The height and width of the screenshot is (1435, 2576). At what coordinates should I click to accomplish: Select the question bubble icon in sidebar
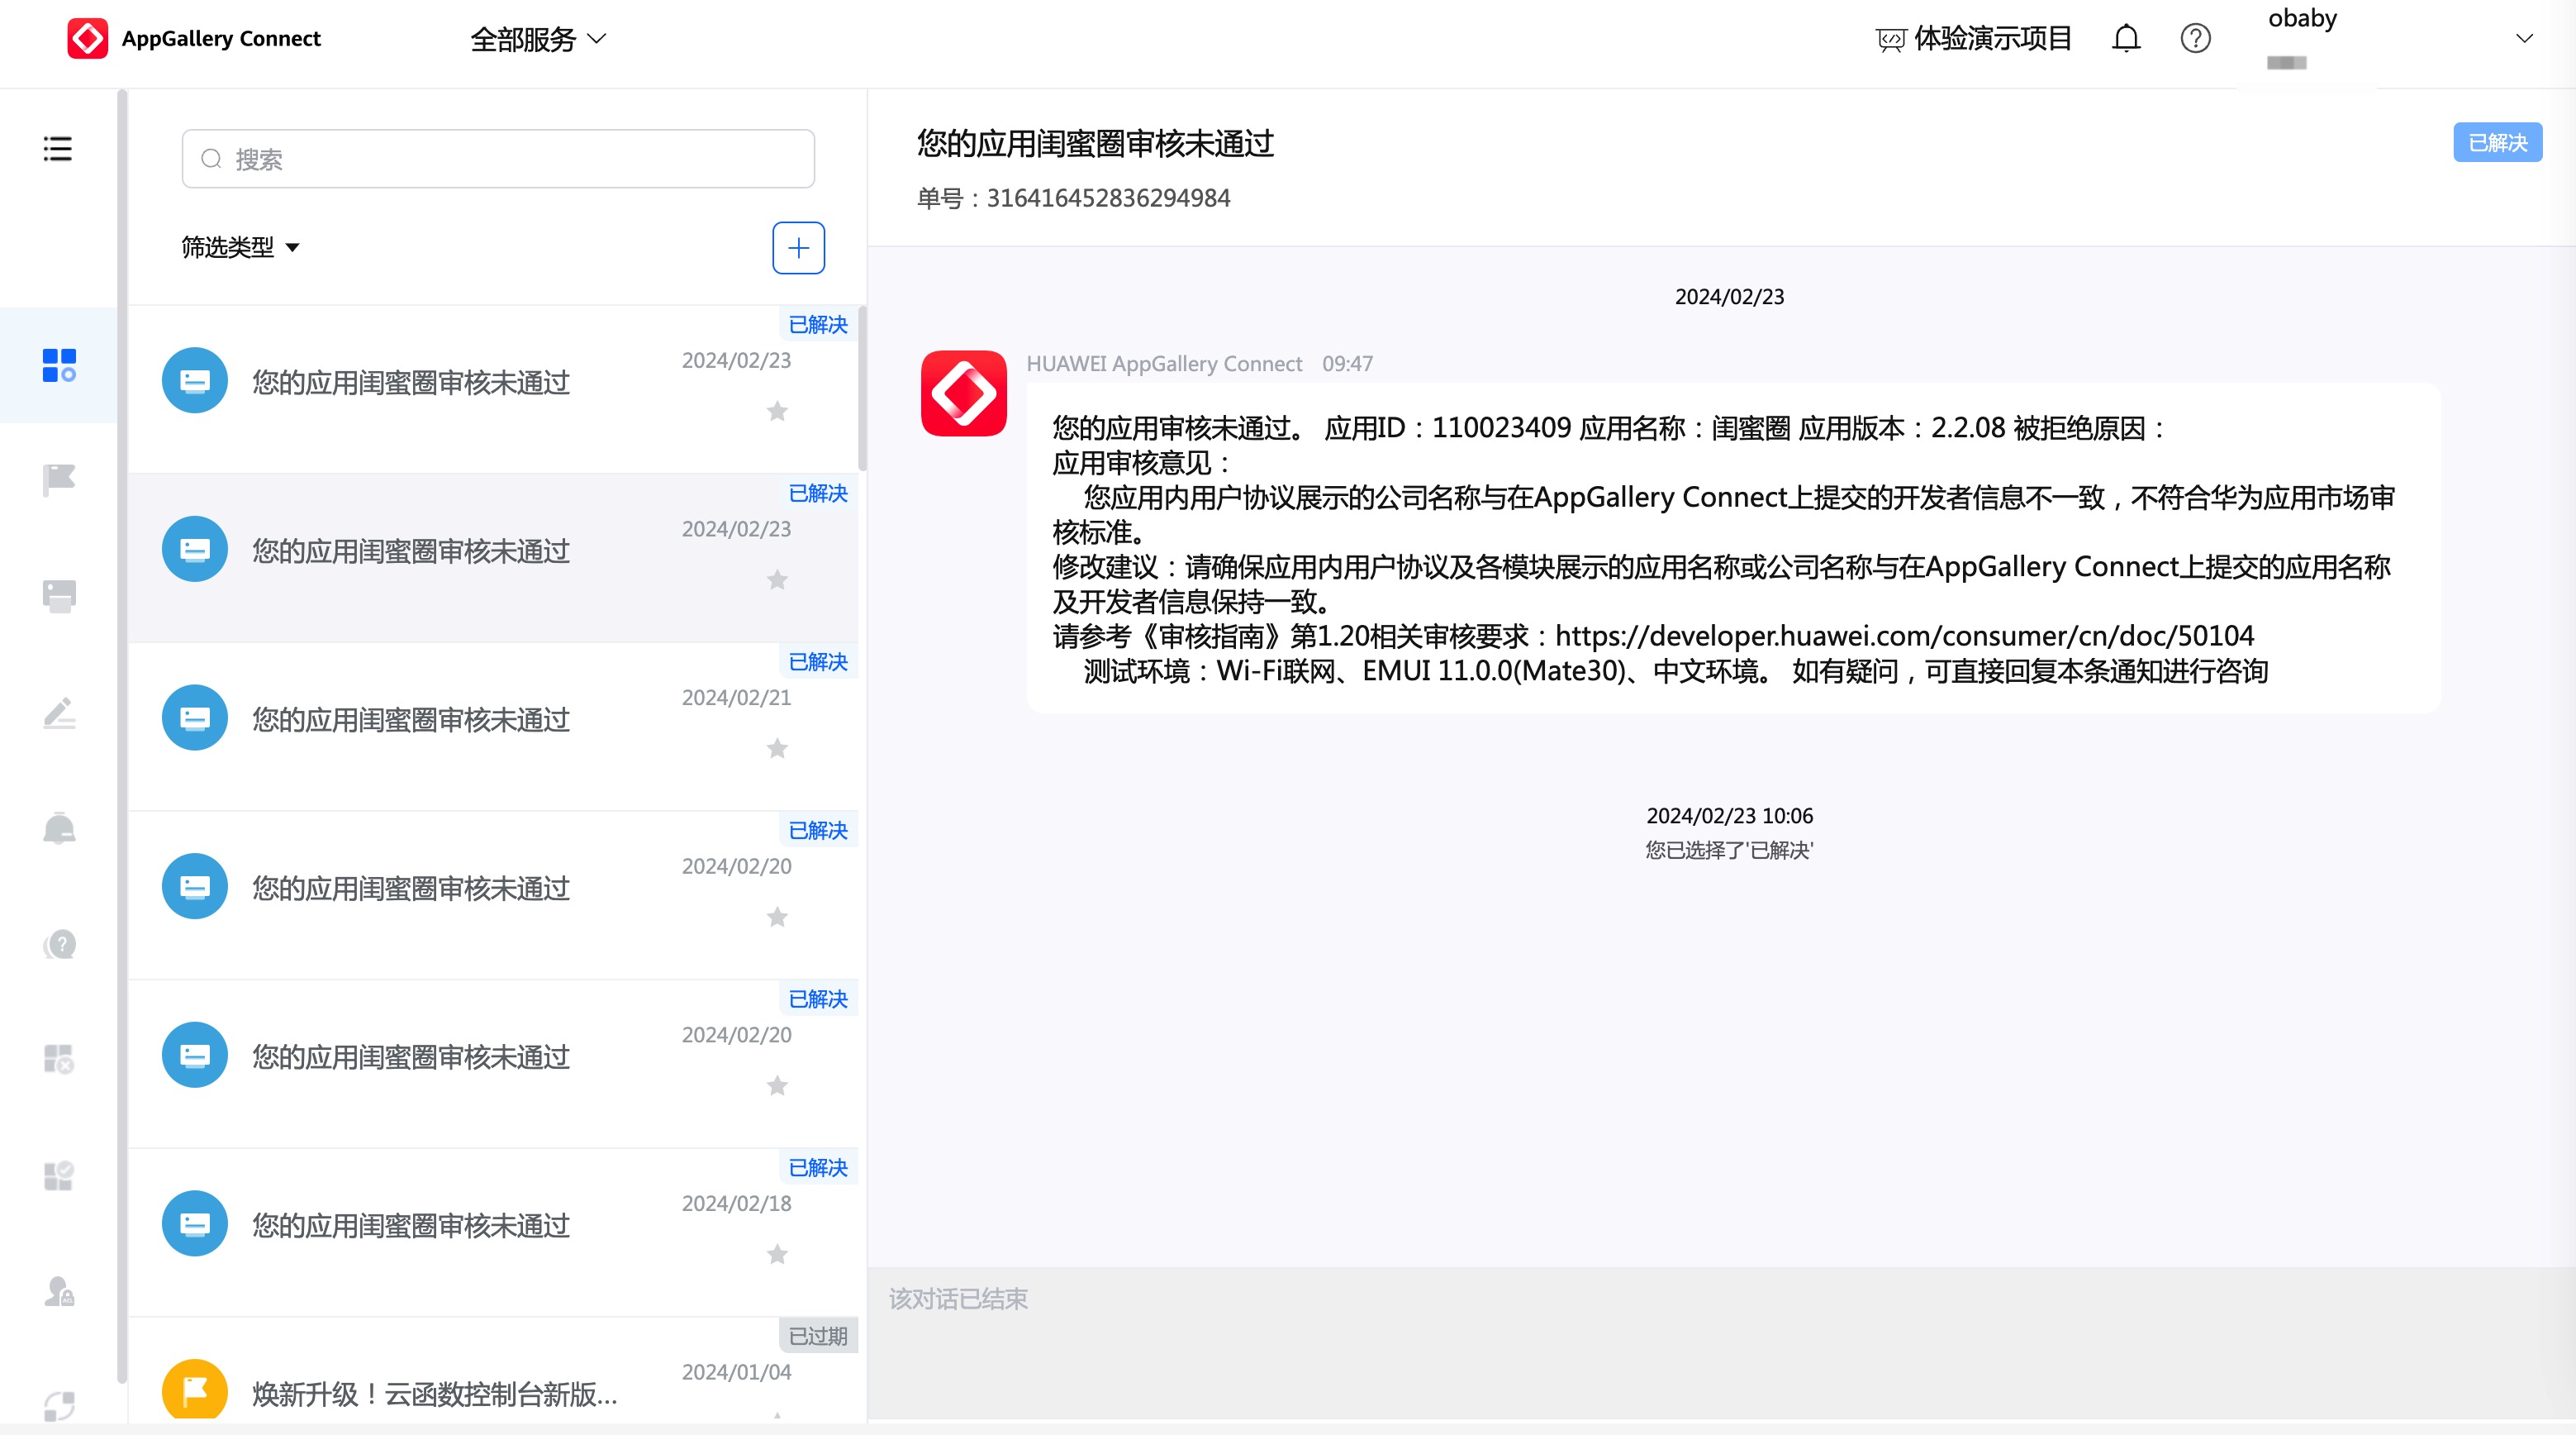click(59, 944)
